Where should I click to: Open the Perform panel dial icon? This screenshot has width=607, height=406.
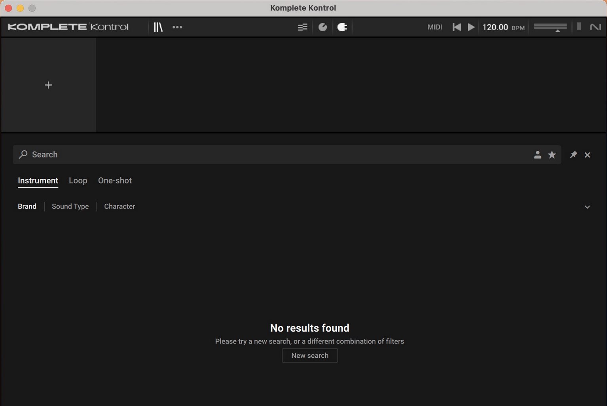click(x=323, y=27)
